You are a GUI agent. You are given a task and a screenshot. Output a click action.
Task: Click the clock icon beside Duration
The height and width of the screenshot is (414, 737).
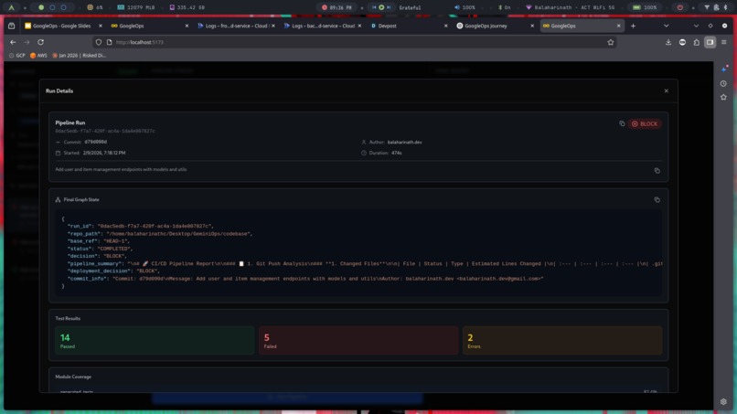pos(363,153)
